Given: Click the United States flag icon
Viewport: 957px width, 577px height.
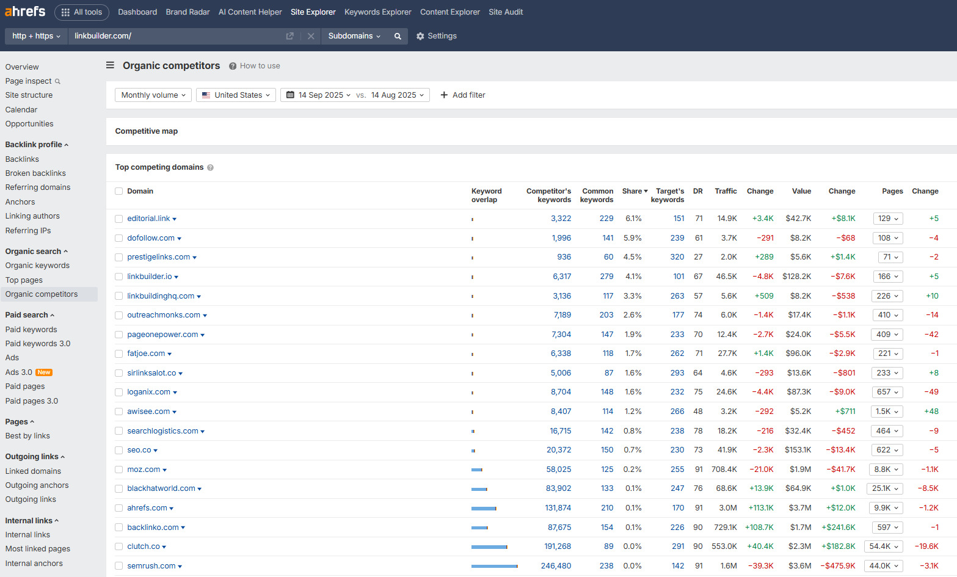Looking at the screenshot, I should tap(206, 95).
